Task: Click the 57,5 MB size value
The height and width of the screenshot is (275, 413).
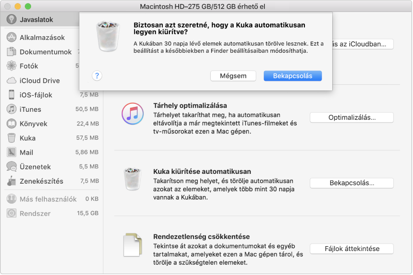Action: pyautogui.click(x=87, y=138)
